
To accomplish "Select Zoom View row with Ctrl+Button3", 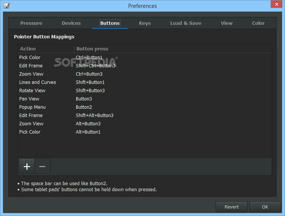I will 145,74.
